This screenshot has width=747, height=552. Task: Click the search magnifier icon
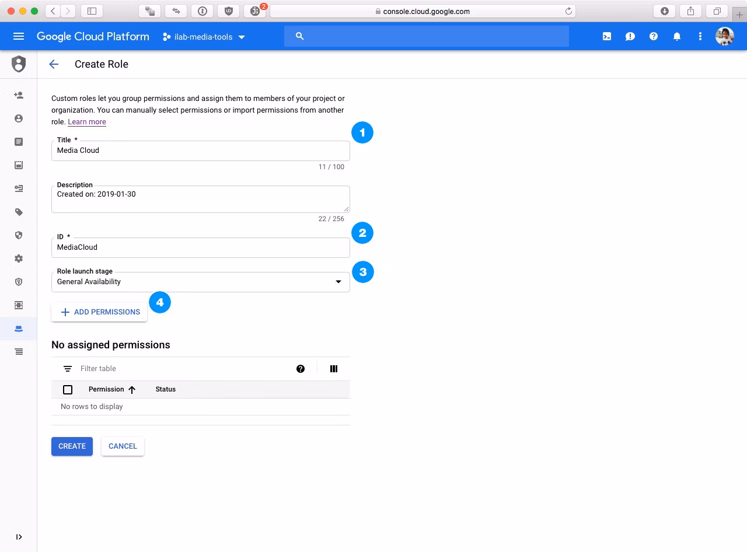(x=300, y=36)
